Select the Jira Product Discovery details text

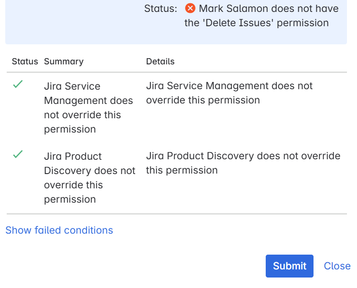point(243,163)
